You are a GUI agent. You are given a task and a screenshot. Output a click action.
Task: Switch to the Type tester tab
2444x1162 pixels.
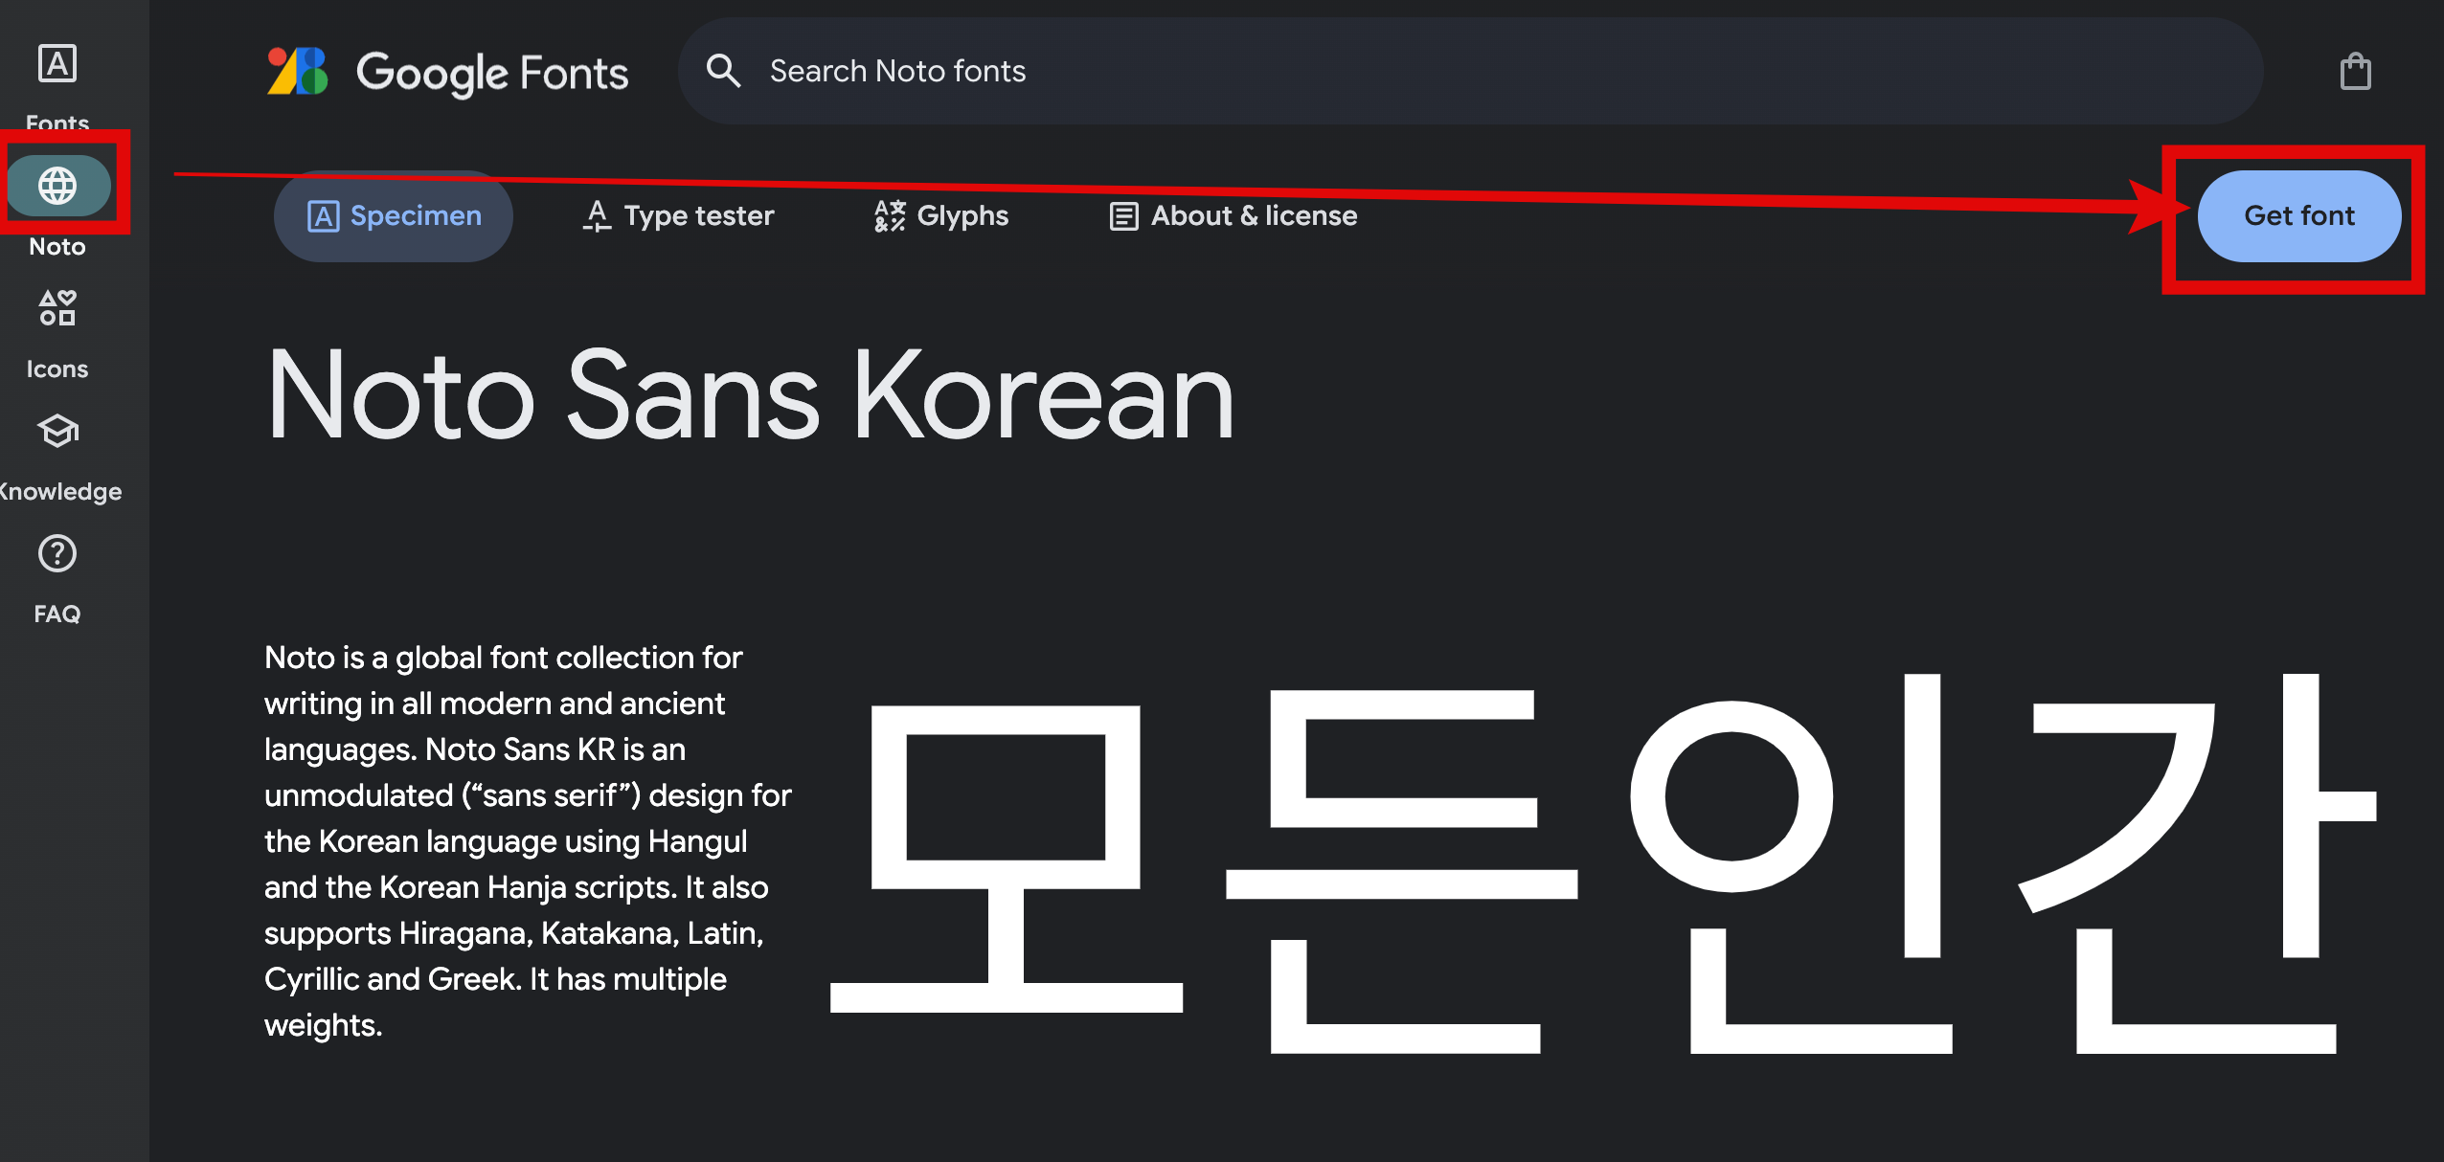click(x=678, y=216)
